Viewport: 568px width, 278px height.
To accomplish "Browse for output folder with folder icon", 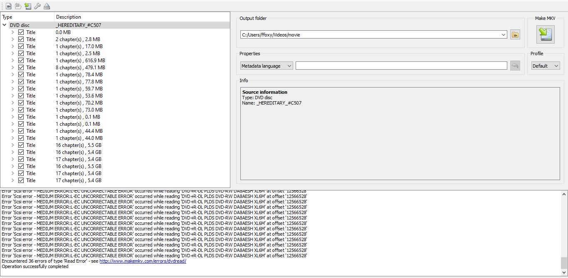I will (x=515, y=35).
